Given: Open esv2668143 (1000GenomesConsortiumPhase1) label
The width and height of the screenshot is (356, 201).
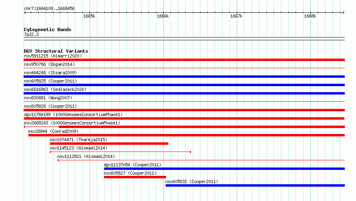Looking at the screenshot, I should [72, 123].
